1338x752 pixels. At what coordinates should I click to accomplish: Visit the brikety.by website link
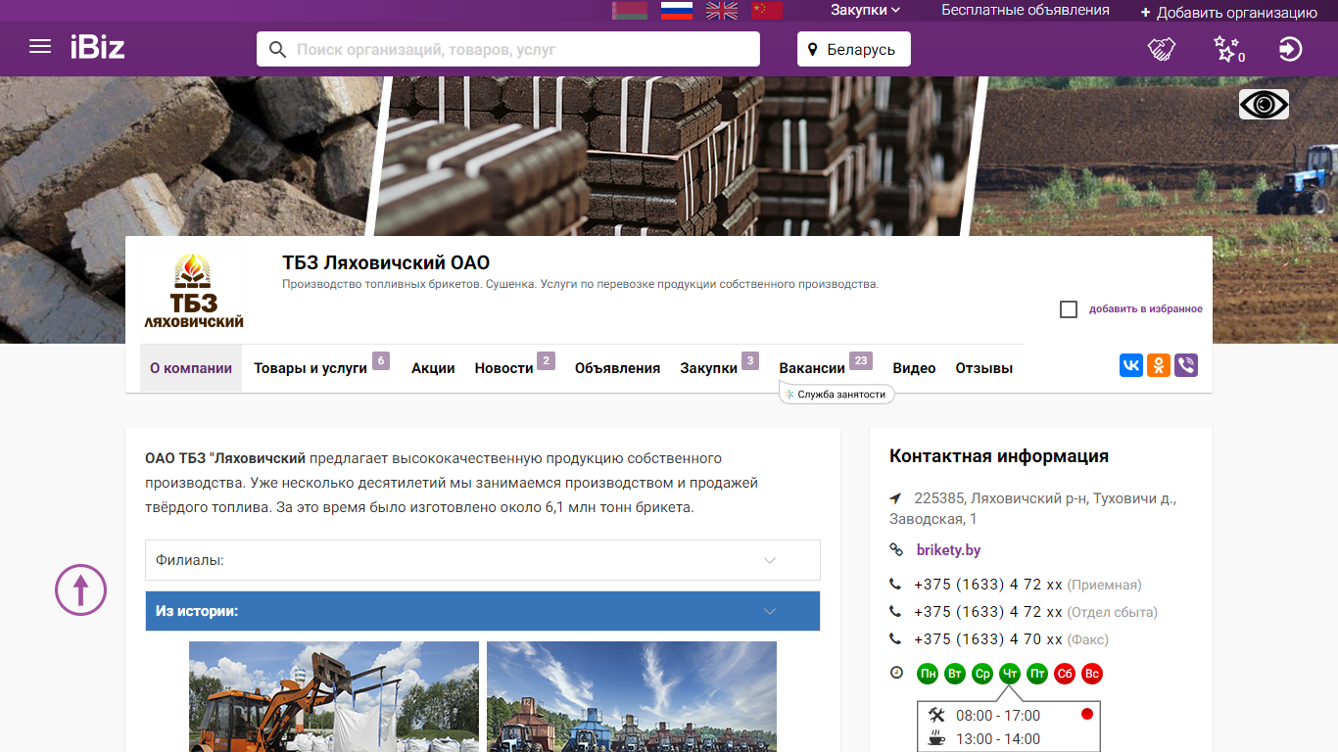[949, 550]
